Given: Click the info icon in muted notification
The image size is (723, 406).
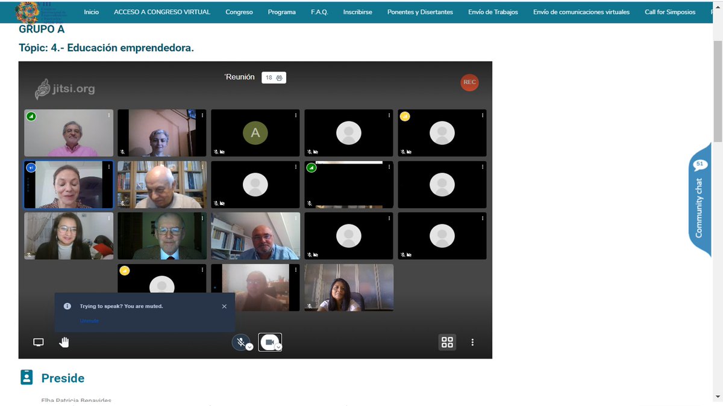Looking at the screenshot, I should pos(67,306).
